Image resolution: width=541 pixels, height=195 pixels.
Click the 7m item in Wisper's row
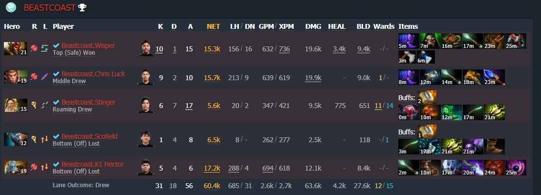pyautogui.click(x=430, y=41)
